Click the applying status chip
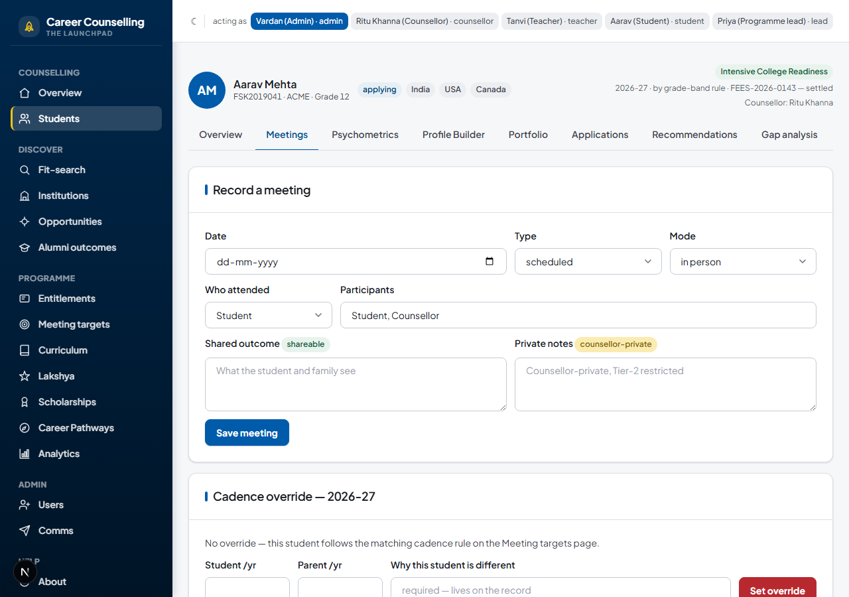849x597 pixels. [x=379, y=90]
